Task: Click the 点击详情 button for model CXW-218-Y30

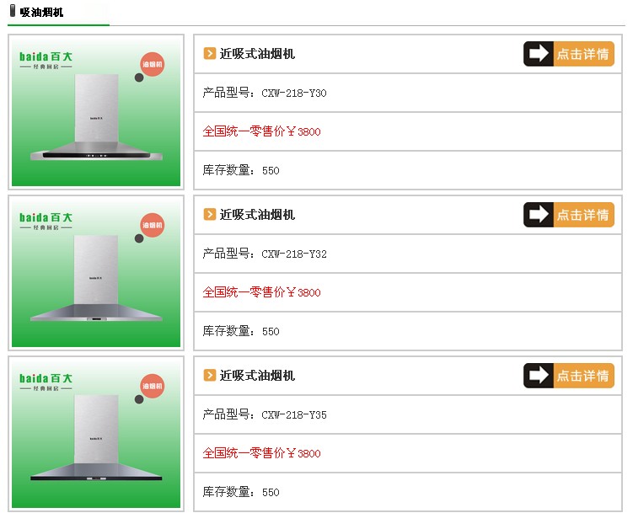Action: pos(568,54)
